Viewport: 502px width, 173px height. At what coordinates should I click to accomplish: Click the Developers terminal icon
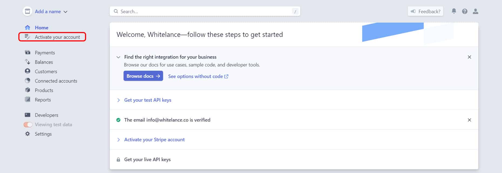(28, 115)
